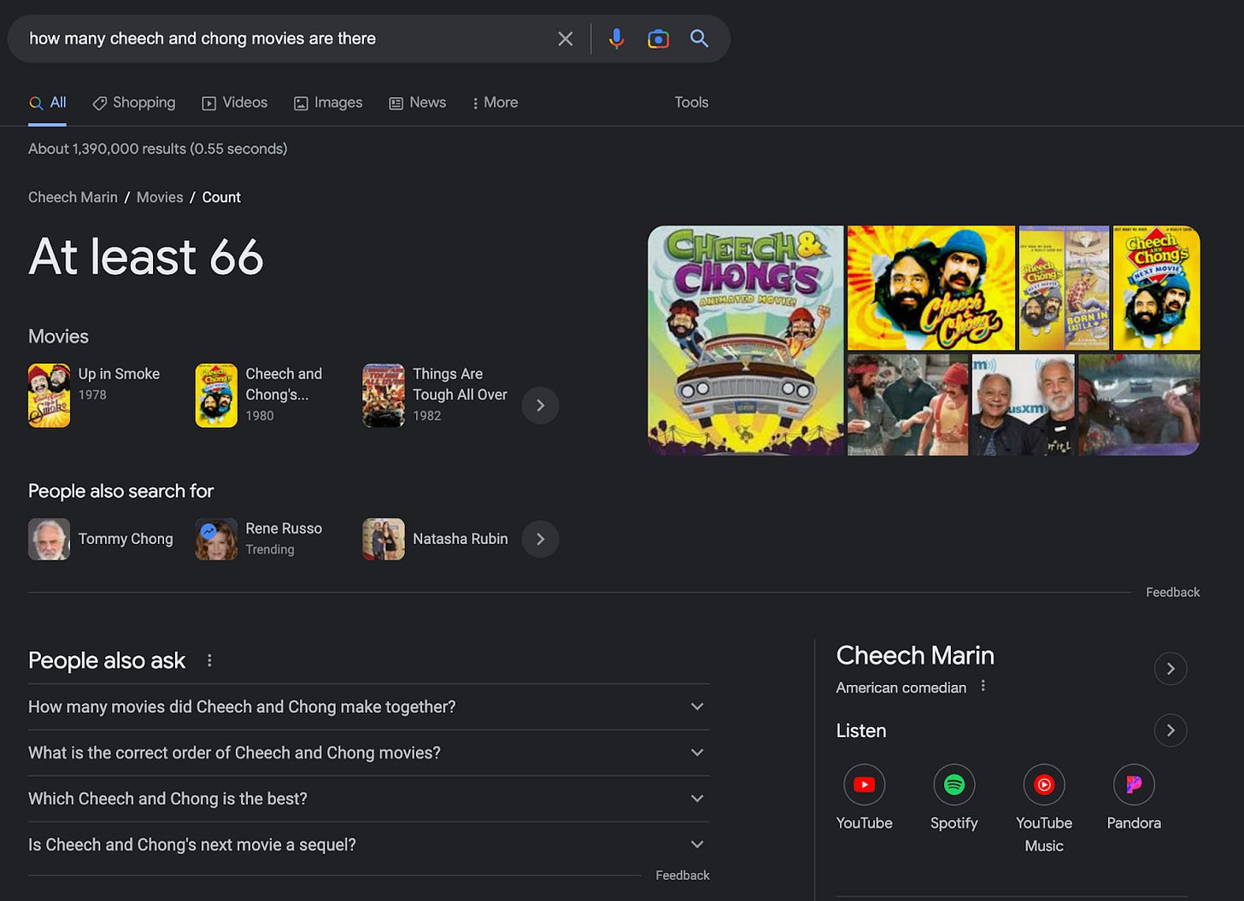Open the Natasha Rubin suggestion
The width and height of the screenshot is (1244, 901).
point(436,539)
